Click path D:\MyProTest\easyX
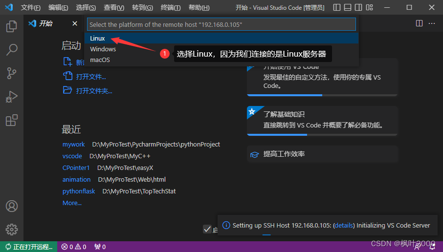The image size is (443, 252). (125, 168)
